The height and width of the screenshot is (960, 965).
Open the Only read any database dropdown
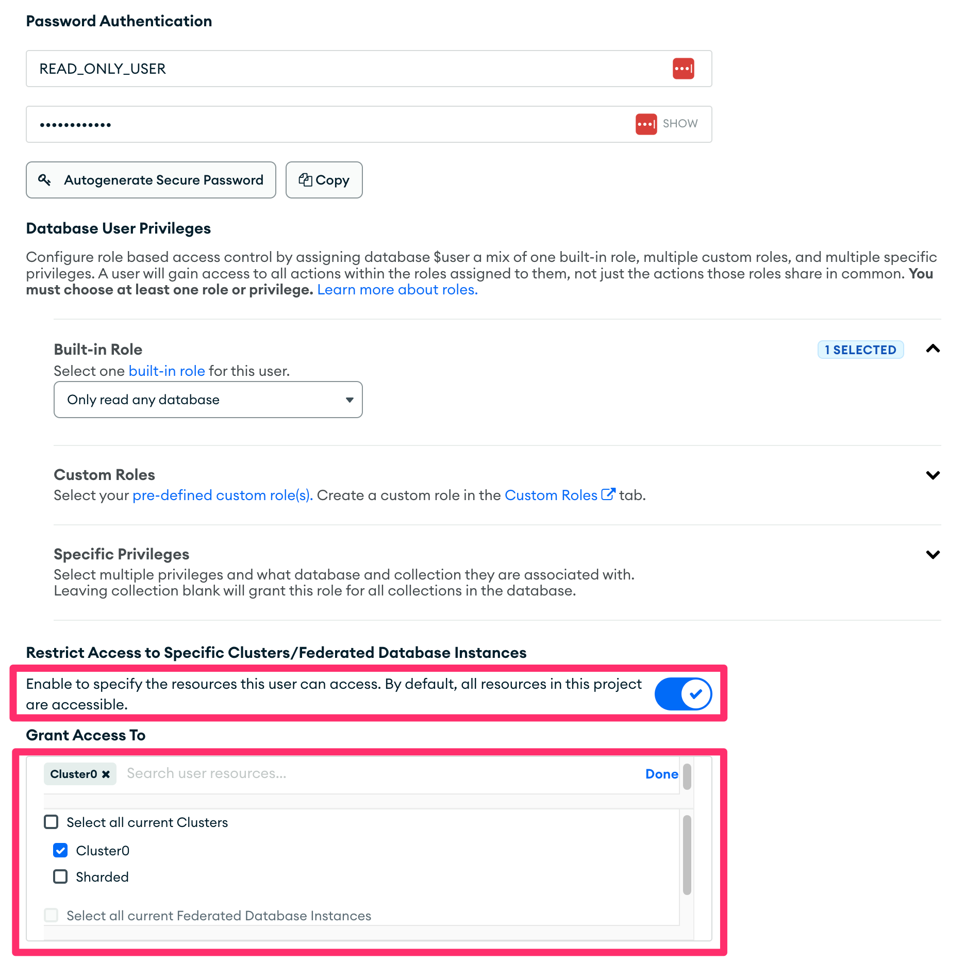[x=208, y=400]
